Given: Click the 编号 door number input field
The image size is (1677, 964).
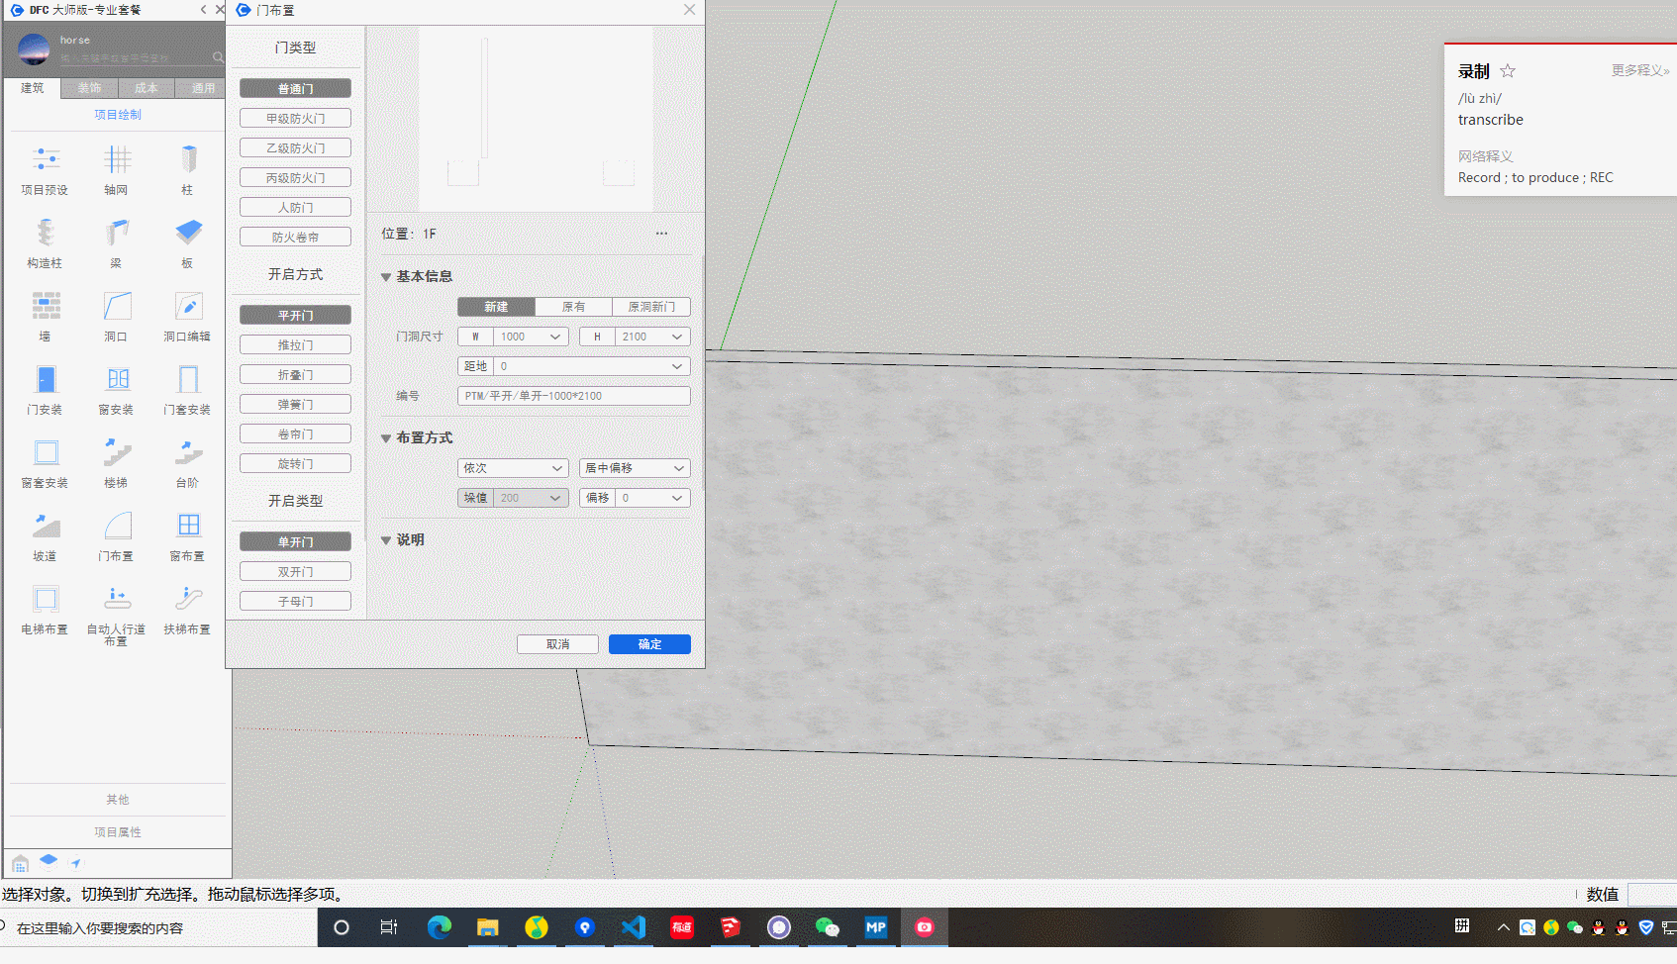Looking at the screenshot, I should click(573, 396).
